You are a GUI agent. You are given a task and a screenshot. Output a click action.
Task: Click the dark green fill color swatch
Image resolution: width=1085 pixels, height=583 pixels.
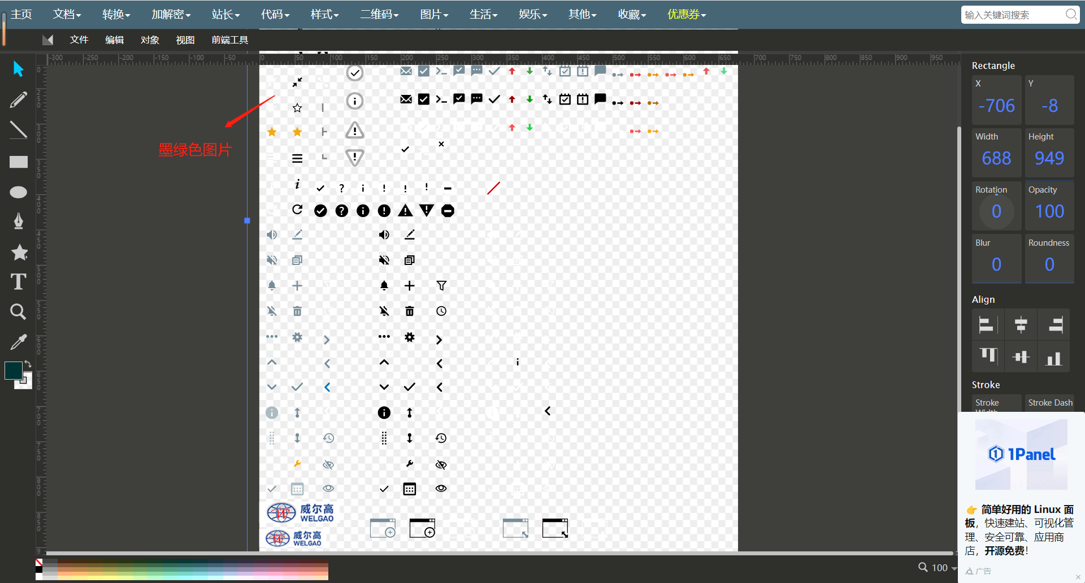click(13, 371)
